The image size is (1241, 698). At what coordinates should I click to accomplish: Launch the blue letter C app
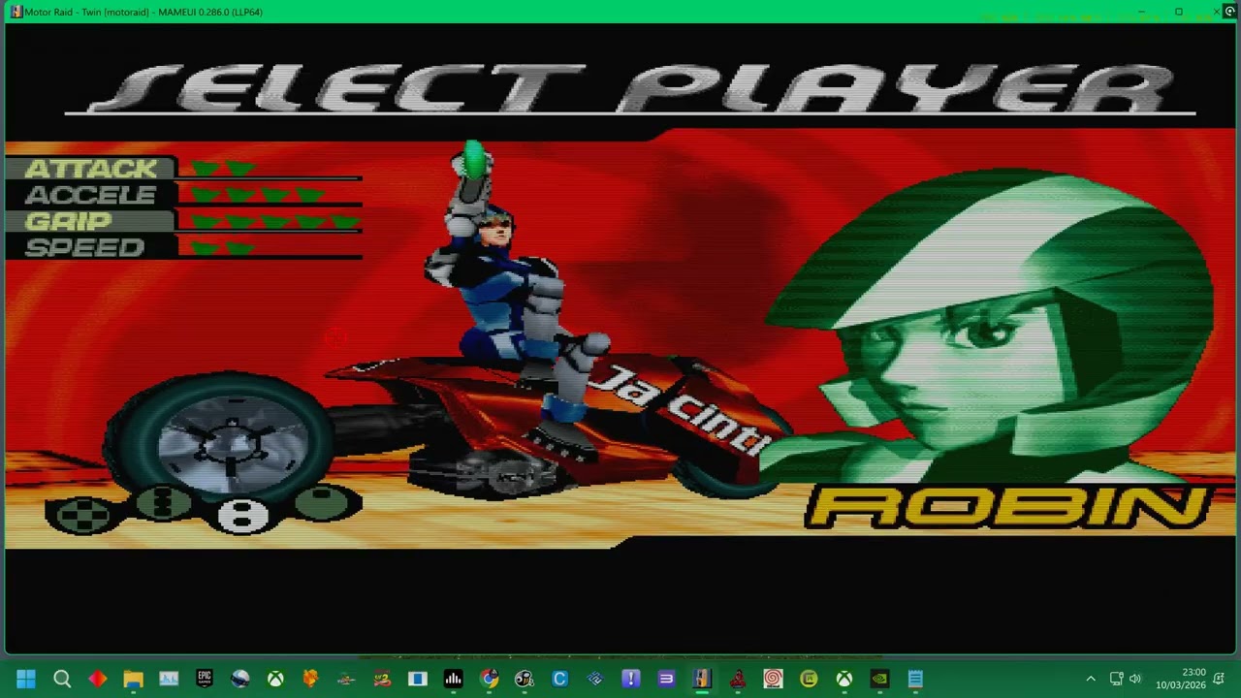click(x=559, y=680)
